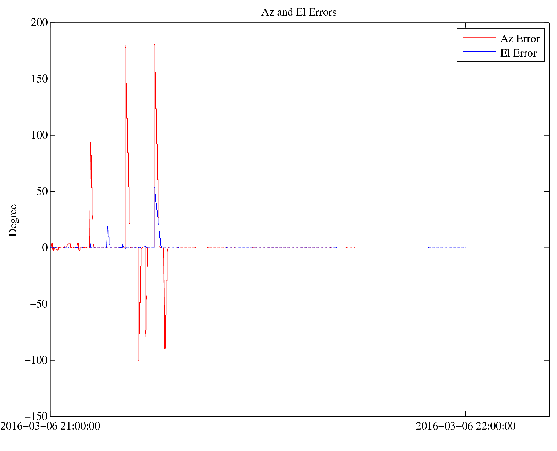Select the El Error legend label

click(x=518, y=53)
